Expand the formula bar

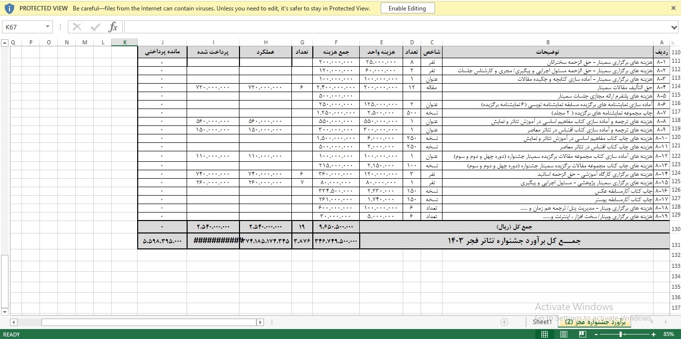(x=675, y=27)
